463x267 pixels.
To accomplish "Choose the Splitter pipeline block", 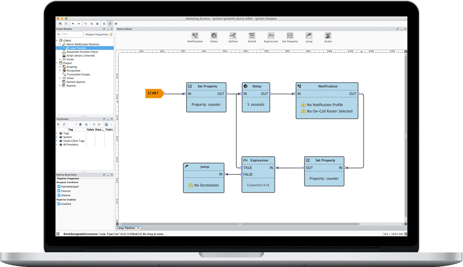I will (x=233, y=36).
